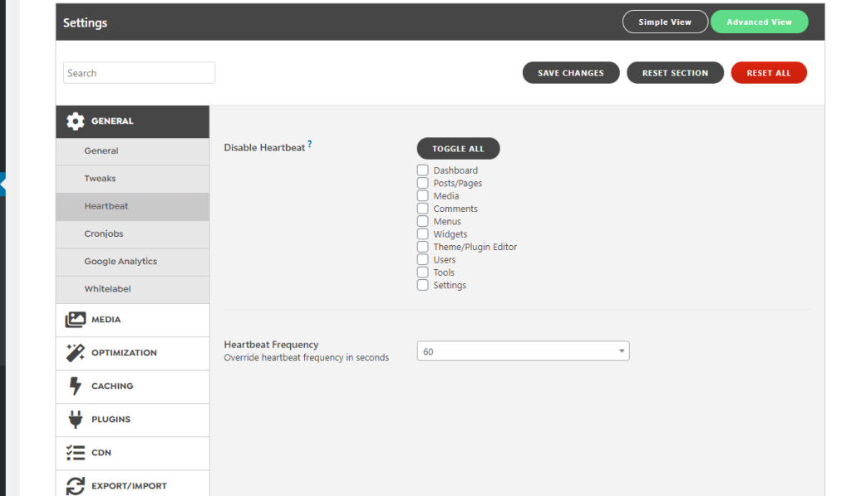The height and width of the screenshot is (496, 851).
Task: Toggle the Users checkbox
Action: tap(423, 259)
